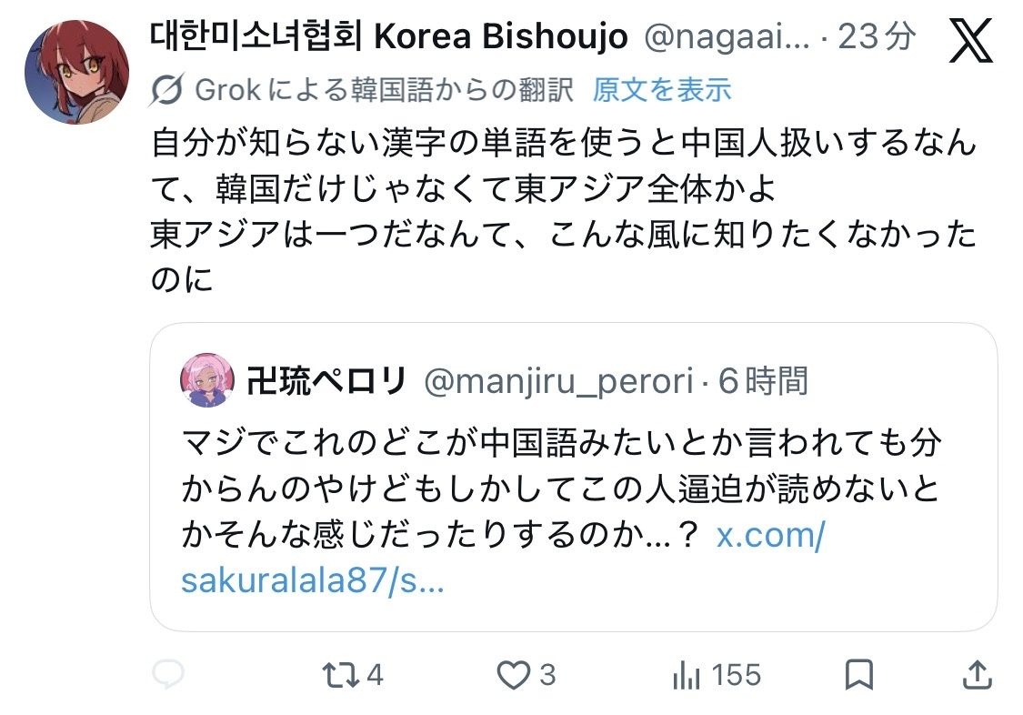The width and height of the screenshot is (1023, 715).
Task: Tap the share upload icon
Action: click(x=976, y=674)
